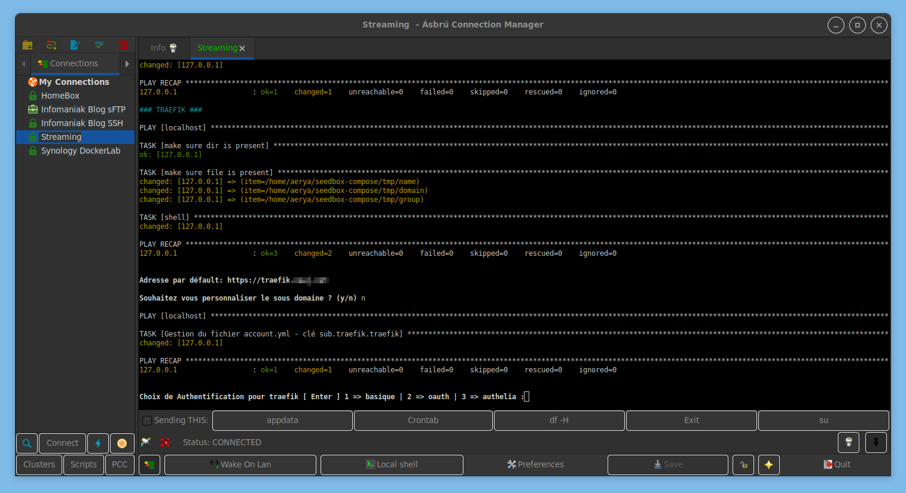Toggle the Sending THIS checkbox
906x493 pixels.
(x=147, y=421)
